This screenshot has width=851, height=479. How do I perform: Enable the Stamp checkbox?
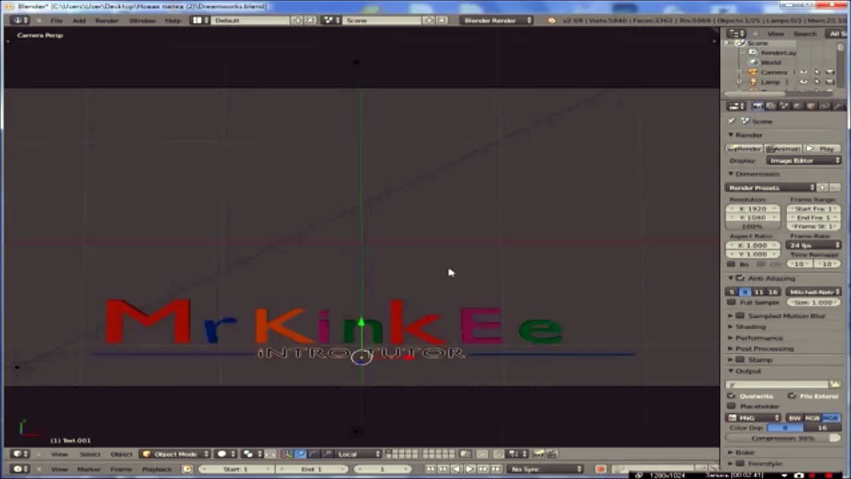tap(740, 360)
